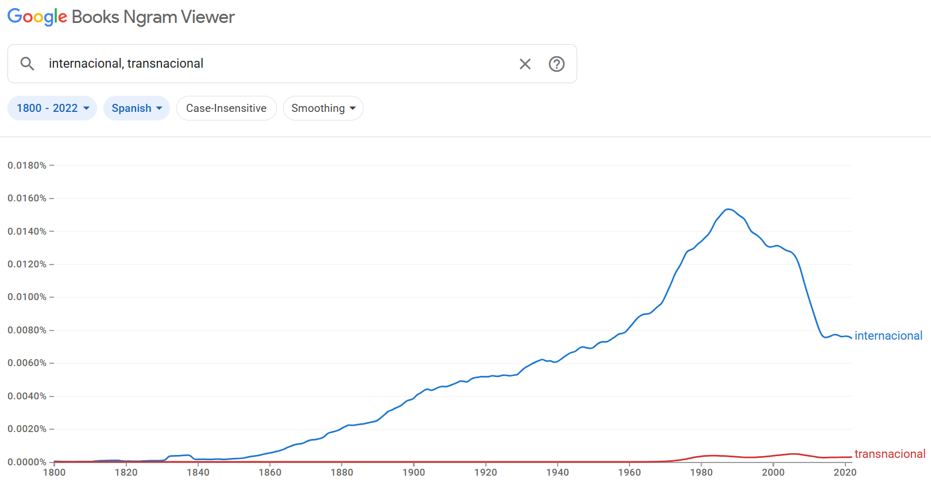The image size is (931, 486).
Task: Click the 0.0100% y-axis label
Action: click(27, 297)
